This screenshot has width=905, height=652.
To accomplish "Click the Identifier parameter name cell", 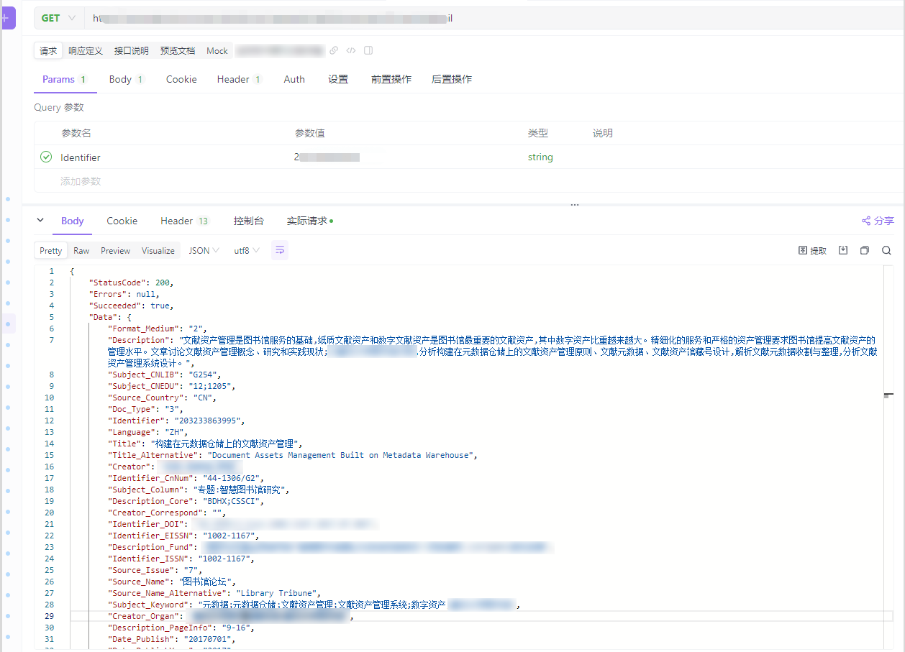I will coord(81,157).
